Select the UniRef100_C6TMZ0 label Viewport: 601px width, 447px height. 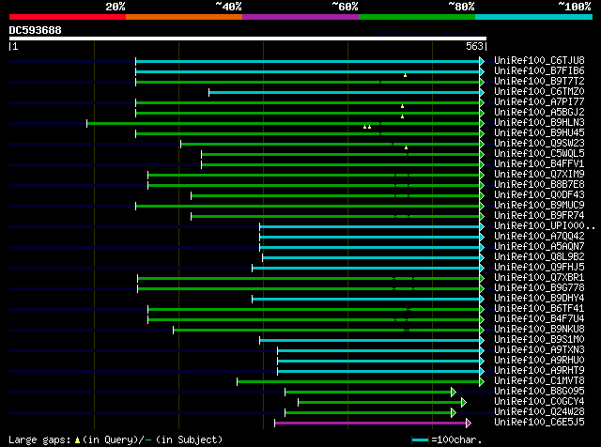pos(539,92)
